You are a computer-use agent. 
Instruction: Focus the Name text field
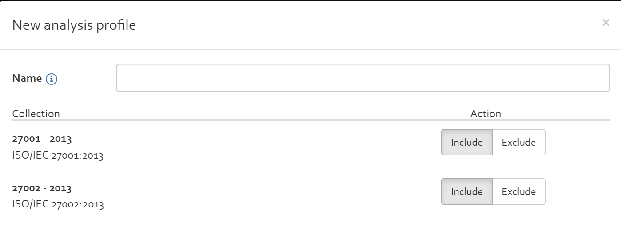[363, 78]
